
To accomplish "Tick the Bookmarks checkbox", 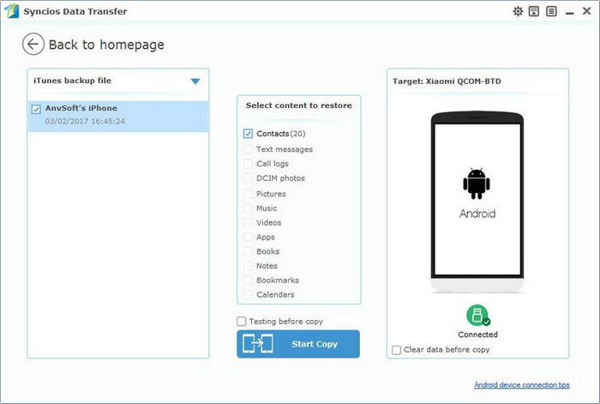I will click(x=248, y=280).
